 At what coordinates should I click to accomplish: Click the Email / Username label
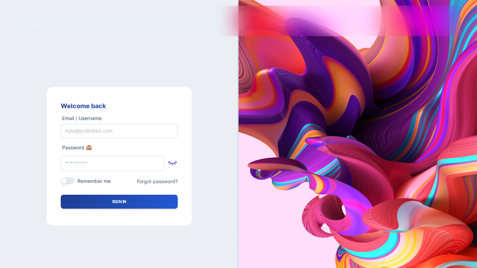click(x=82, y=118)
